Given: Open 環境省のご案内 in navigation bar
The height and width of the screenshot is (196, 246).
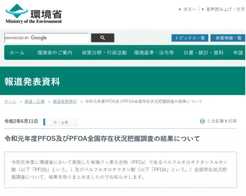Looking at the screenshot, I should [x=55, y=53].
